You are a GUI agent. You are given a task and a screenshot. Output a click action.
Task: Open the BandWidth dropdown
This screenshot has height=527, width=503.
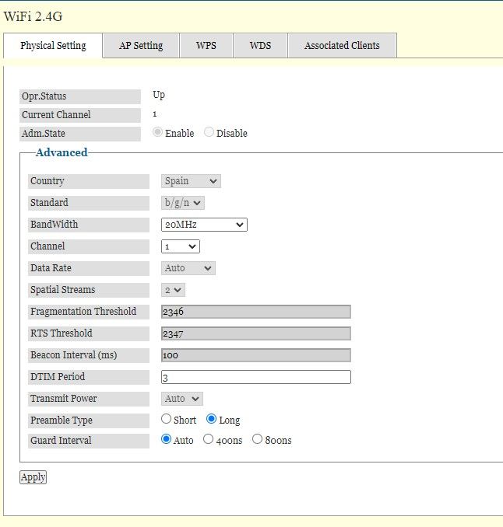(x=204, y=225)
